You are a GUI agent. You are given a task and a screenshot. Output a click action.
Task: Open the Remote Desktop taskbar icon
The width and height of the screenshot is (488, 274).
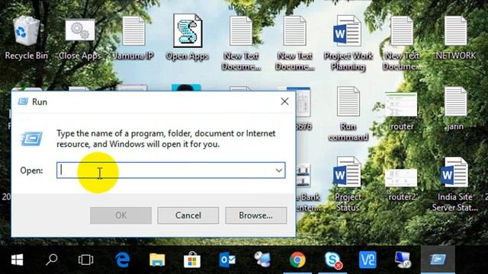click(403, 260)
